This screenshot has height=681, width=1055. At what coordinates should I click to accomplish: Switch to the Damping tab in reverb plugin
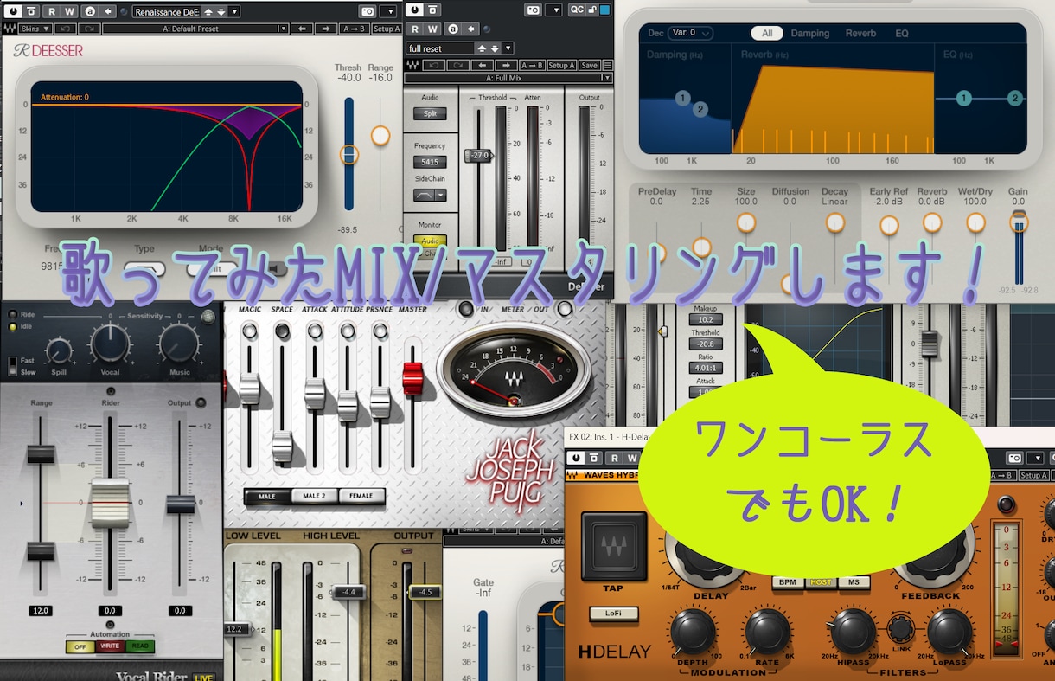click(x=809, y=33)
